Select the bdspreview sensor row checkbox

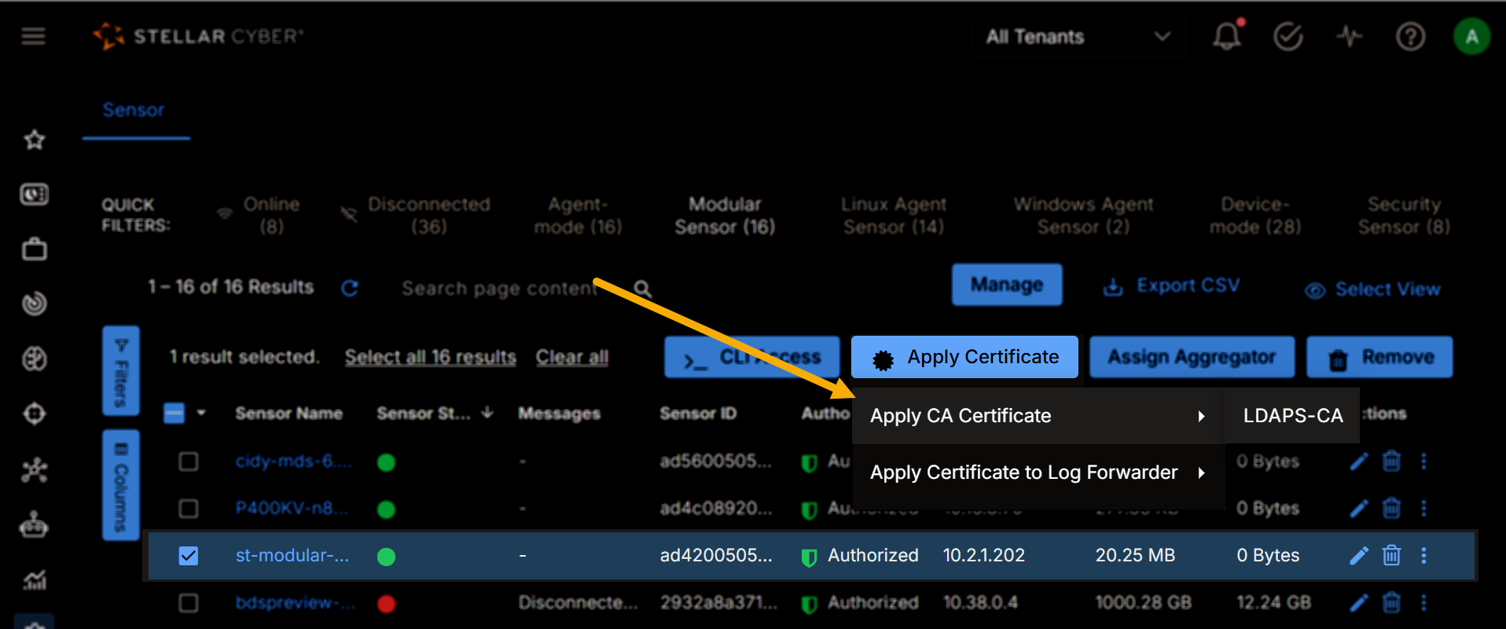tap(189, 603)
